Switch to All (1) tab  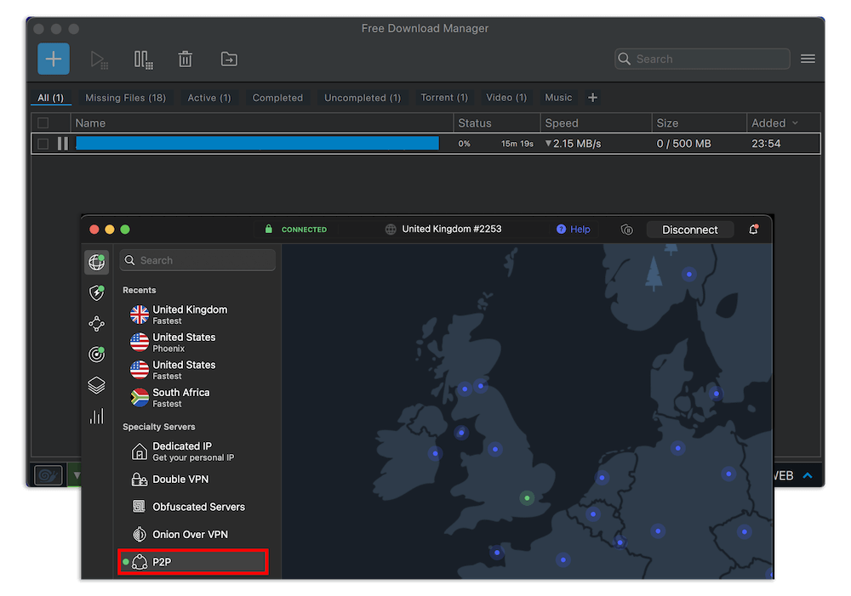coord(50,98)
